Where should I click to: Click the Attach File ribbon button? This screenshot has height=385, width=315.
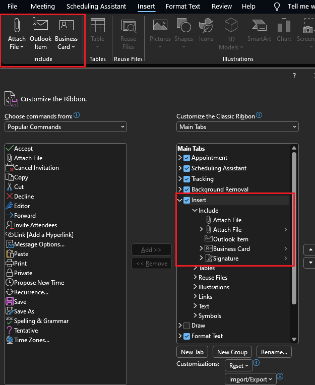[17, 34]
